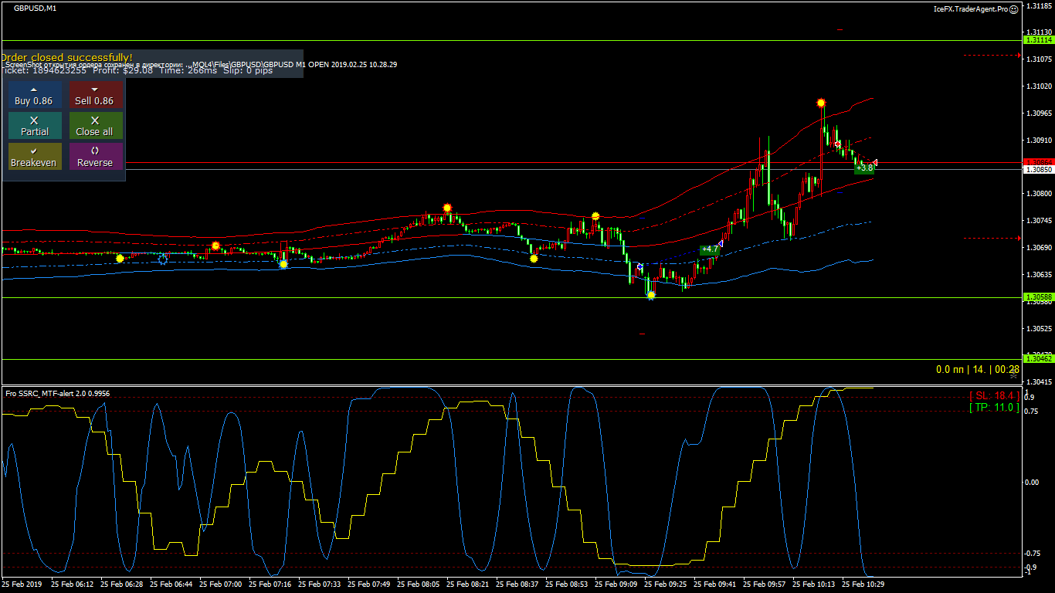Move stop to Breakeven

[35, 157]
